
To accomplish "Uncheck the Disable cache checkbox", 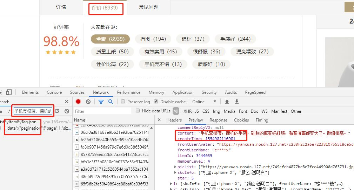I will pyautogui.click(x=156, y=101).
